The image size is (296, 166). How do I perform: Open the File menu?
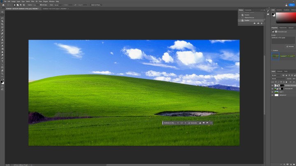click(x=5, y=1)
